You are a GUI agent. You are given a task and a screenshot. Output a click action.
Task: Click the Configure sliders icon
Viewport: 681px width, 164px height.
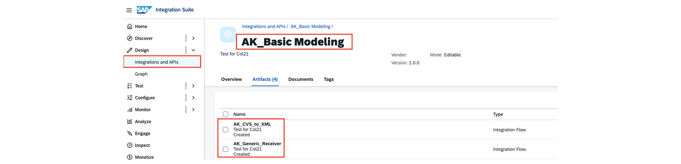[x=129, y=98]
